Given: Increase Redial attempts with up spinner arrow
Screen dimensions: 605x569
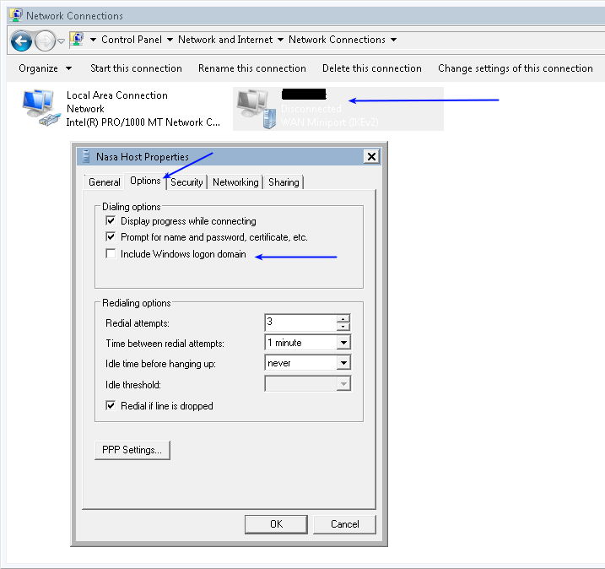Looking at the screenshot, I should [x=343, y=319].
